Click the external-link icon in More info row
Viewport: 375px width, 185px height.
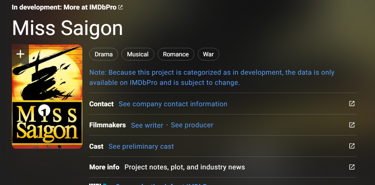point(352,167)
